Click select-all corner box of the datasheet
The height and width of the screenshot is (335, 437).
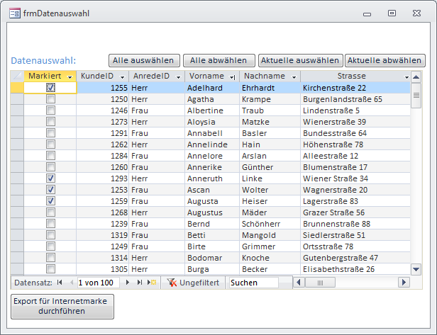pos(17,76)
